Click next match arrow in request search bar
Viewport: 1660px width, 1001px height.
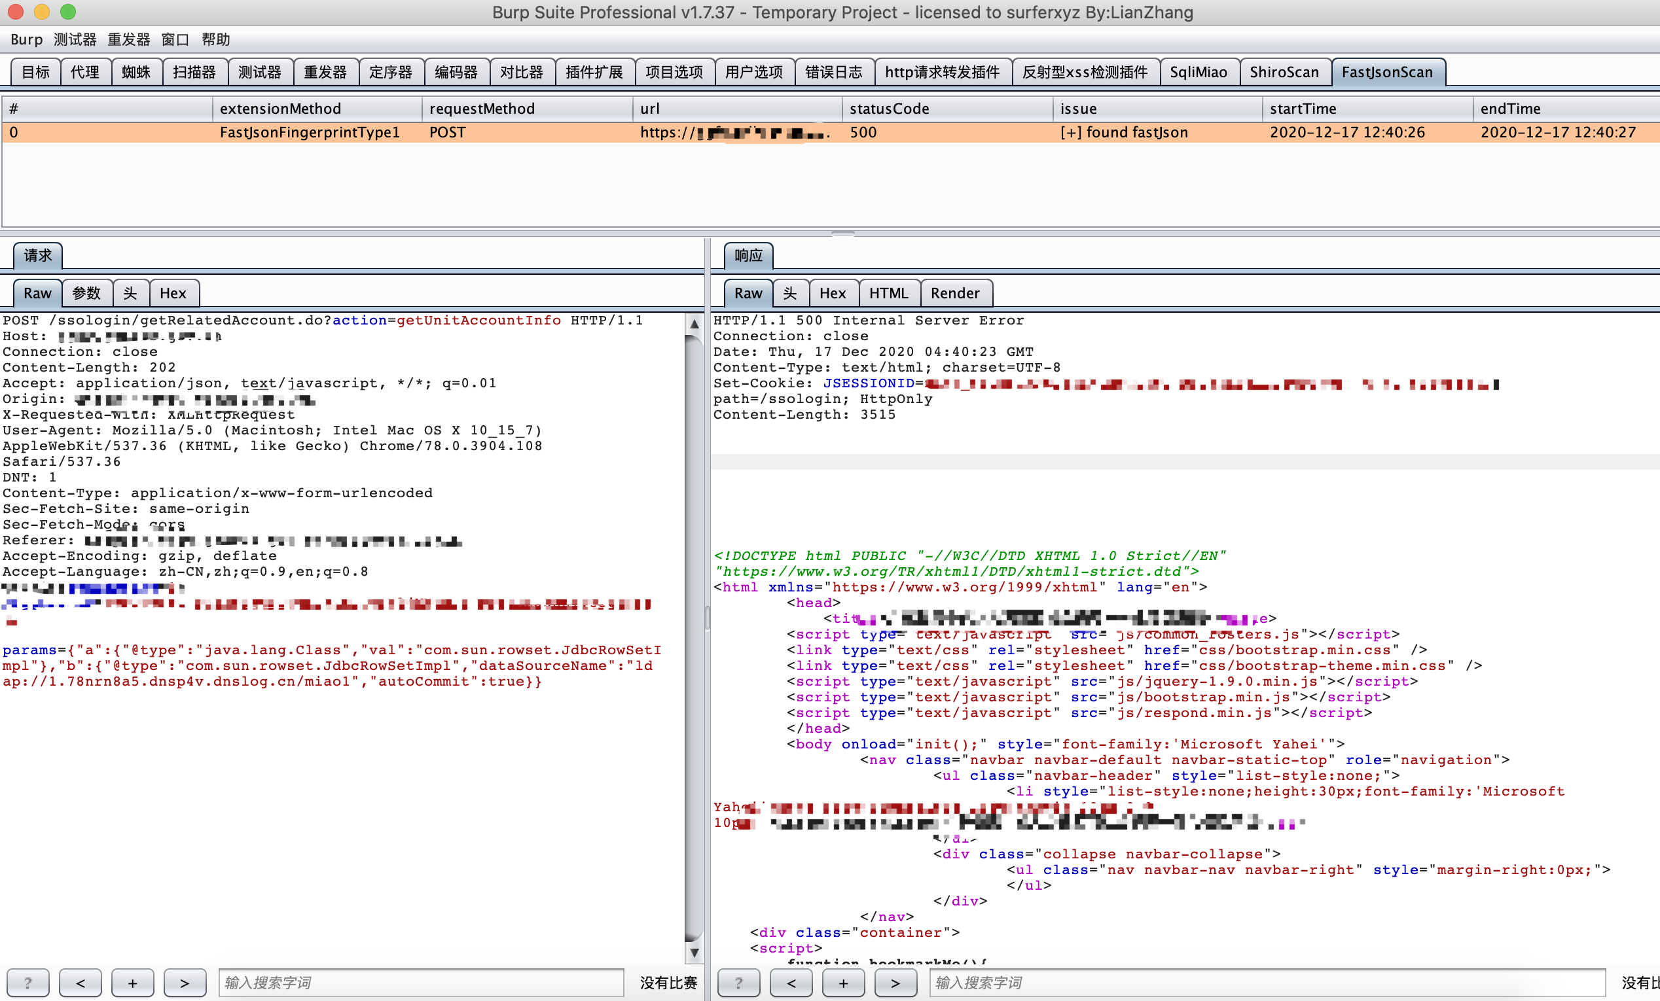coord(185,982)
